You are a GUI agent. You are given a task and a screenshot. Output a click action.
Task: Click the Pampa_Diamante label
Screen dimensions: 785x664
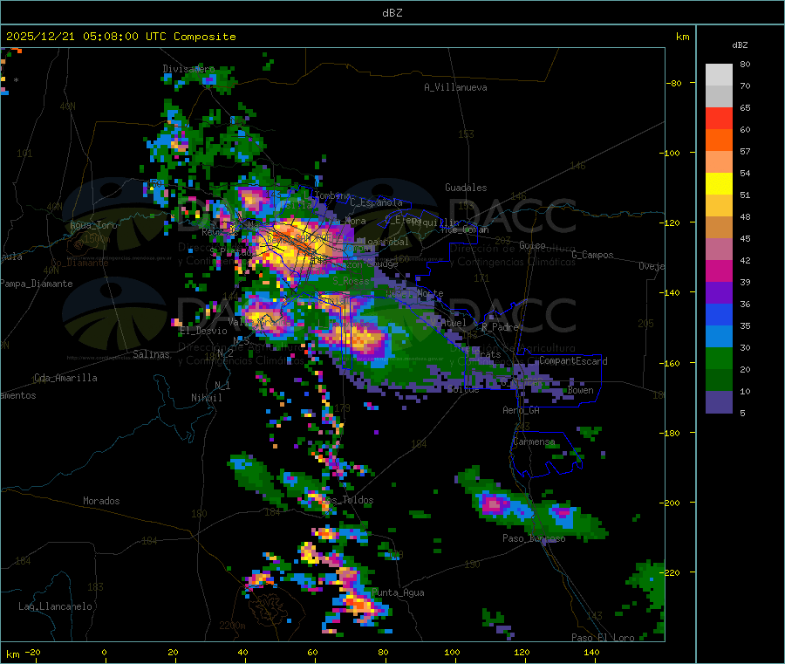[36, 284]
